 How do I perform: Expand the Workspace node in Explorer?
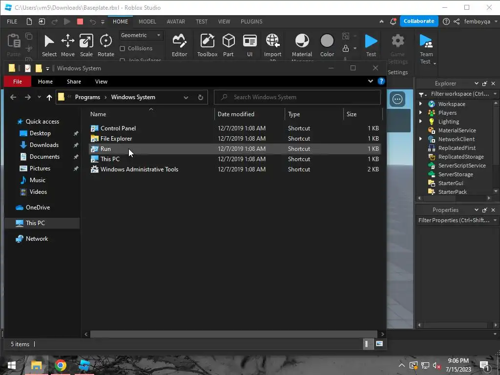click(420, 104)
